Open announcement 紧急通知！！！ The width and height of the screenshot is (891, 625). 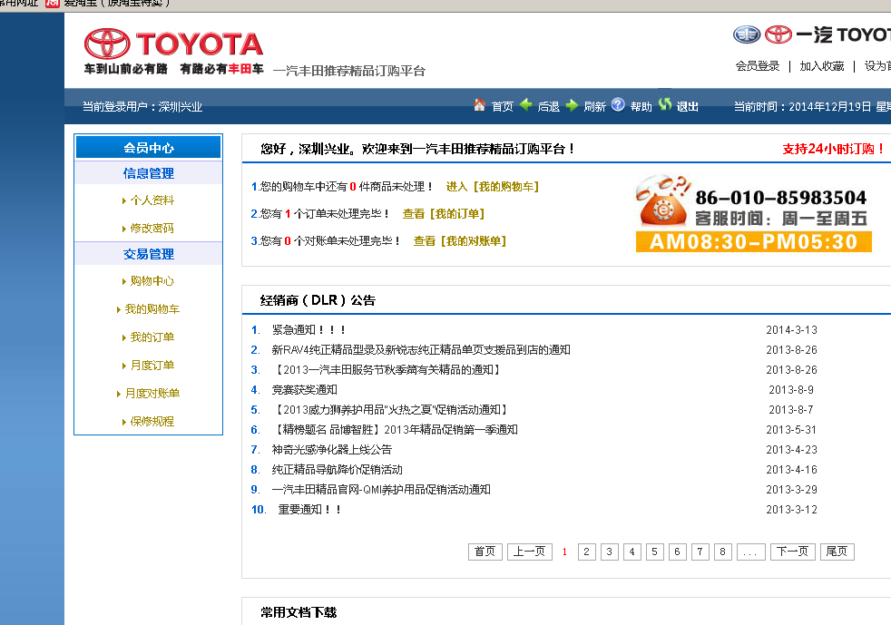click(309, 329)
